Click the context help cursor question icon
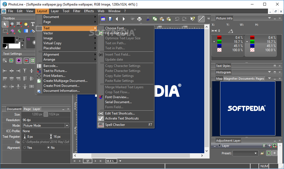The width and height of the screenshot is (284, 169). [x=193, y=19]
